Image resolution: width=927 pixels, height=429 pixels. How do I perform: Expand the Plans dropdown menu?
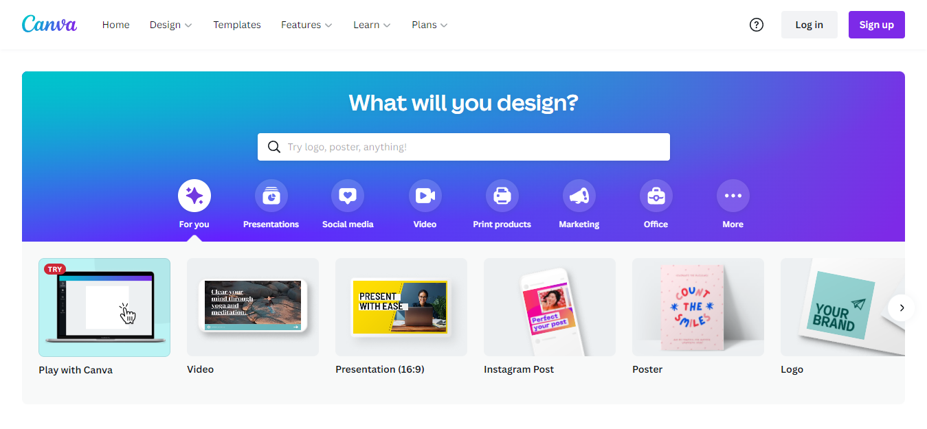pyautogui.click(x=429, y=25)
